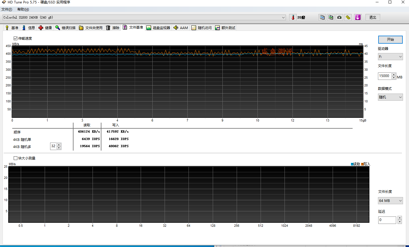Switch to the 磁盘监视器 tab

pyautogui.click(x=158, y=28)
